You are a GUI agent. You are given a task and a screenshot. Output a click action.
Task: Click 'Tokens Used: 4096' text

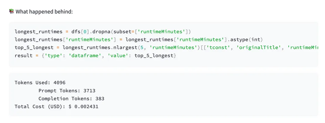[40, 83]
